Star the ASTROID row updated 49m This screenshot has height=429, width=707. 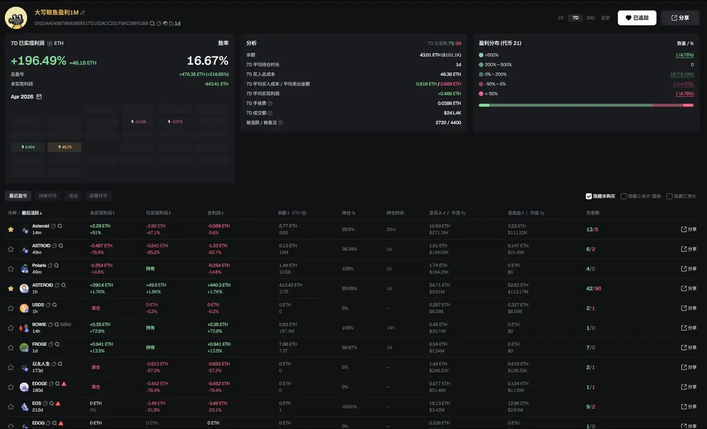11,249
